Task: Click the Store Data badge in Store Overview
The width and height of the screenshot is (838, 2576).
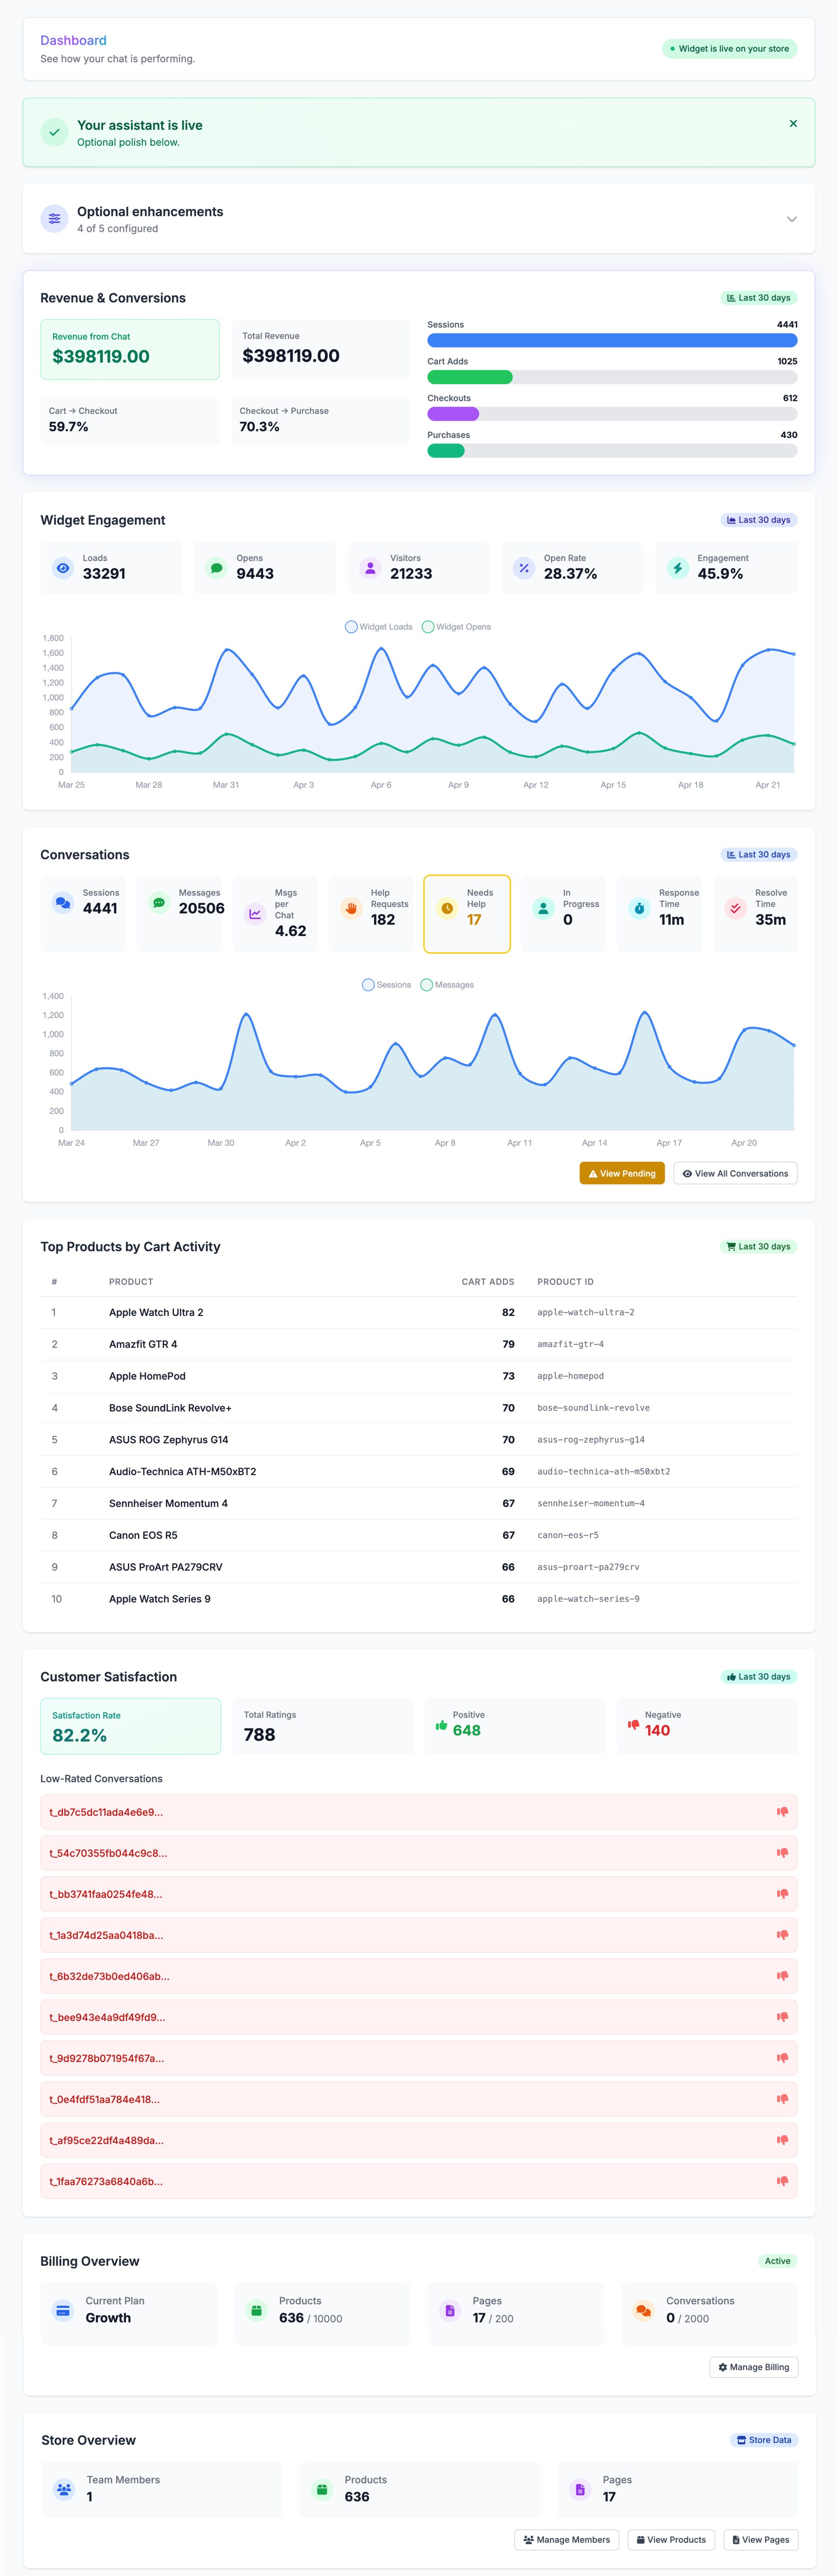Action: [763, 2440]
